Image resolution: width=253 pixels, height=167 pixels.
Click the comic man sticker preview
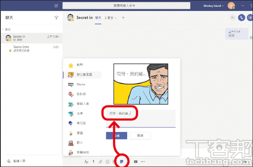click(x=141, y=84)
